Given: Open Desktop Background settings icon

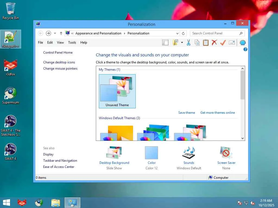Looking at the screenshot, I should 114,153.
